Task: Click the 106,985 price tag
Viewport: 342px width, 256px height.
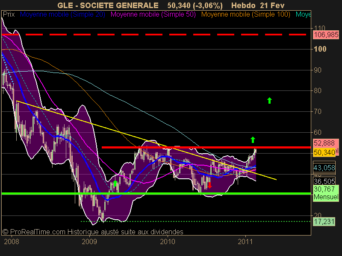Action: [x=326, y=35]
